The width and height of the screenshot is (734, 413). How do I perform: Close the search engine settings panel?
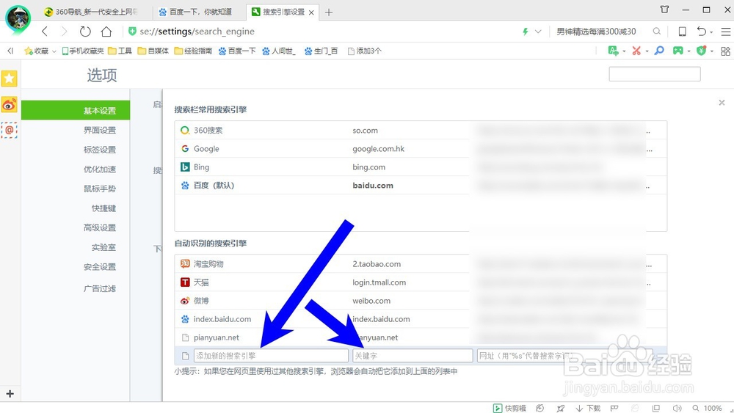click(722, 103)
